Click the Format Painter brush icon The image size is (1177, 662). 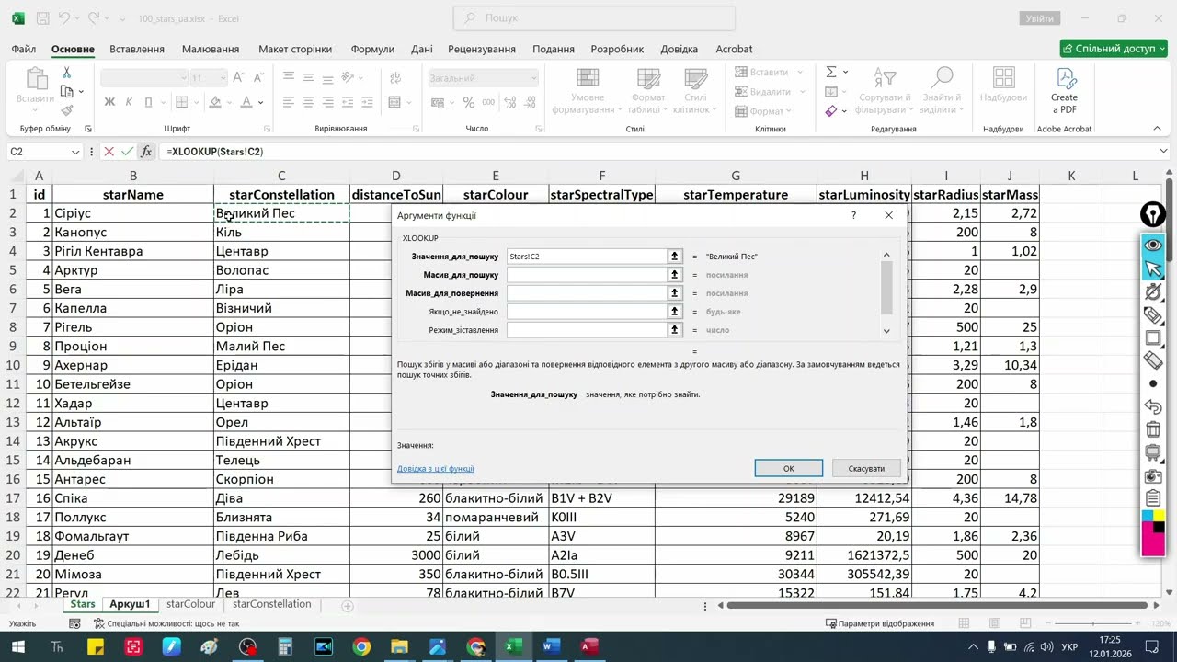tap(67, 110)
